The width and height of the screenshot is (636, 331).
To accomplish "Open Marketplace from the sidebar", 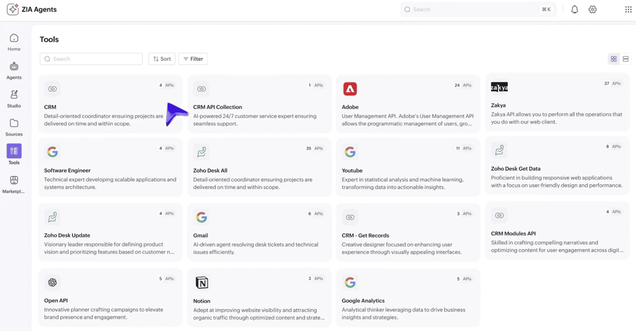I will tap(14, 184).
